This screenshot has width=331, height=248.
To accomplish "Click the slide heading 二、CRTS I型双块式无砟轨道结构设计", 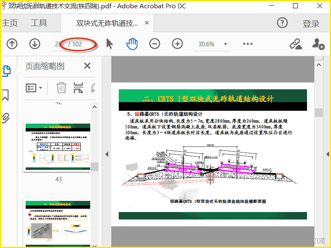I will (x=208, y=99).
